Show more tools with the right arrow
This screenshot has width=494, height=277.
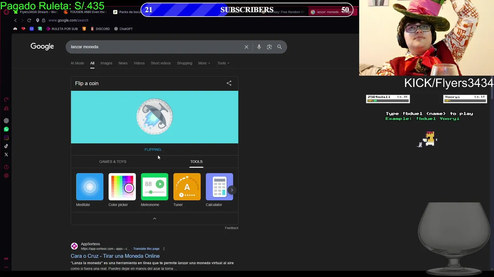pos(232,190)
